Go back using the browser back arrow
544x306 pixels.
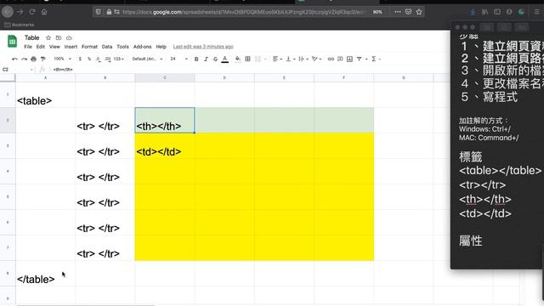tap(8, 12)
